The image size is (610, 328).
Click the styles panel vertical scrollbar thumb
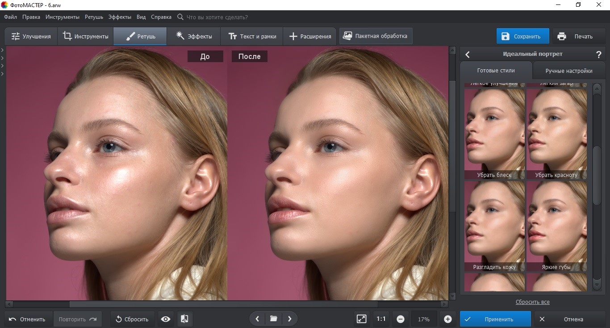click(597, 176)
